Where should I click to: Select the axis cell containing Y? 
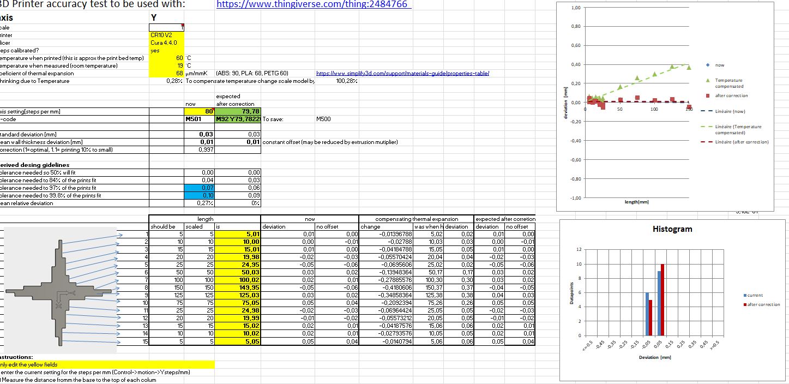pyautogui.click(x=167, y=17)
